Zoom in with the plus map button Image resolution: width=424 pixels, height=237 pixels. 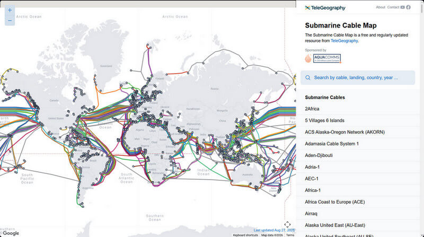10,10
